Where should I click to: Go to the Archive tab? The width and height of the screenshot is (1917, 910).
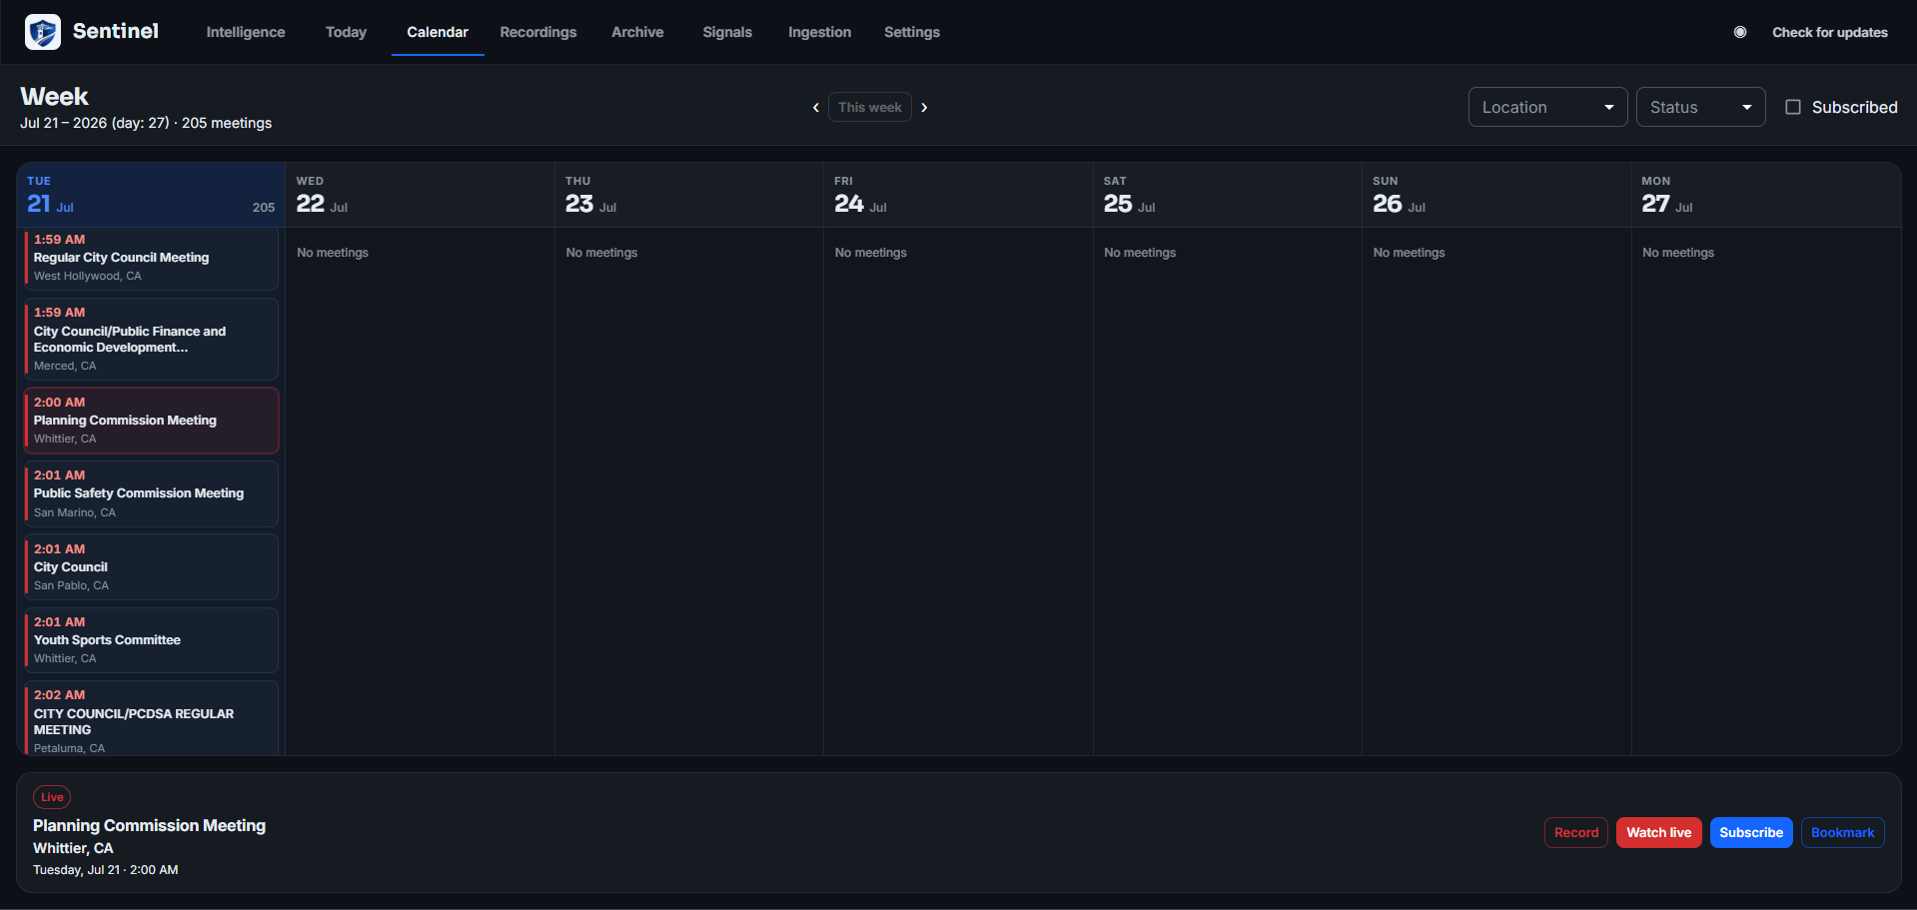click(x=637, y=32)
